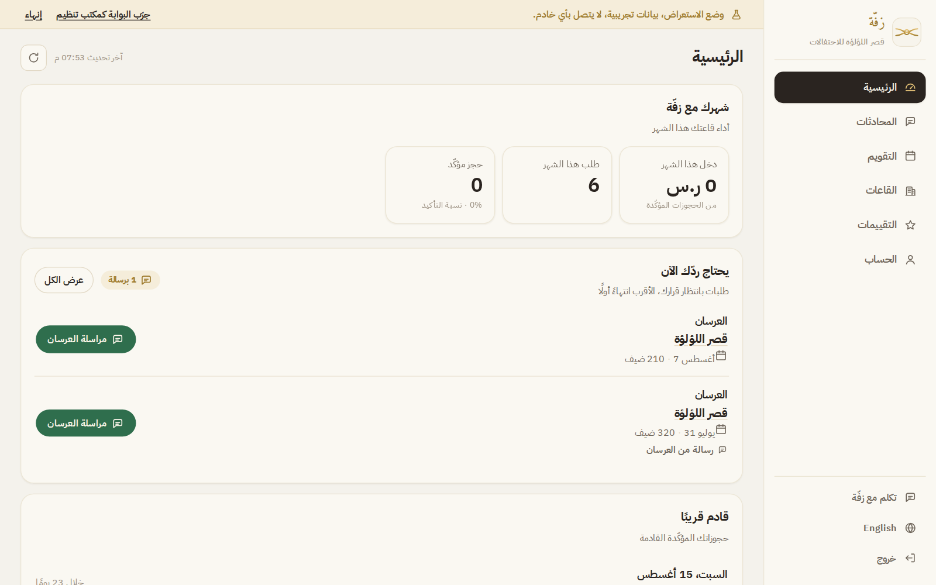Open الرئيسية dashboard menu item
The height and width of the screenshot is (585, 936).
pyautogui.click(x=849, y=87)
